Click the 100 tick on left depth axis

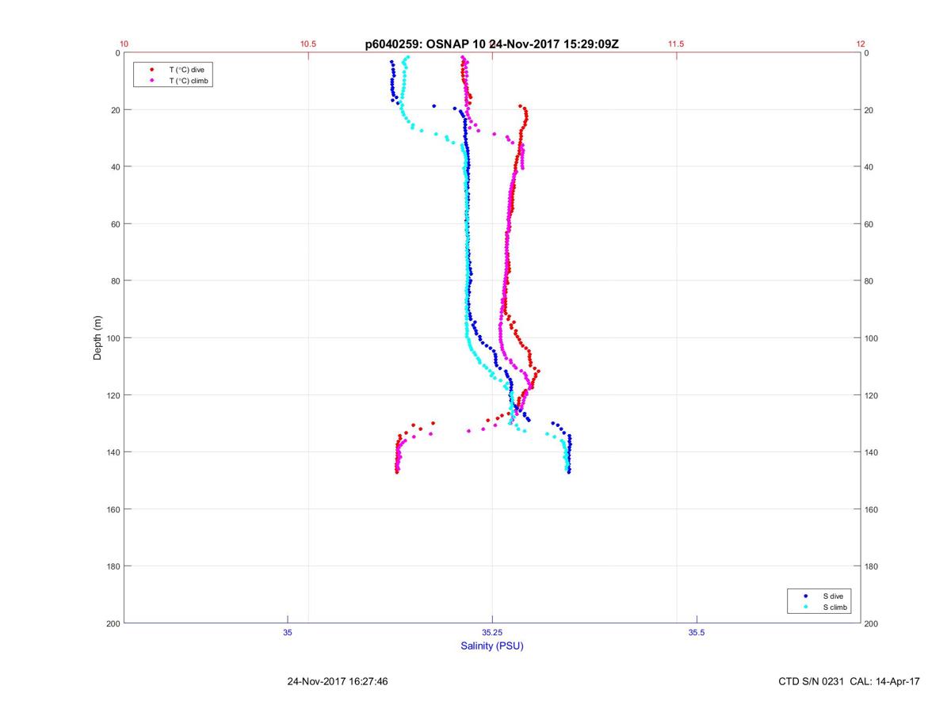[112, 338]
